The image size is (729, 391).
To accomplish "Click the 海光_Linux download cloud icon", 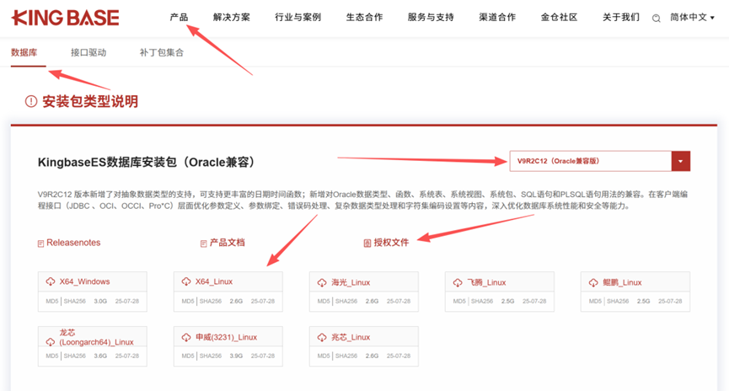I will pos(322,282).
